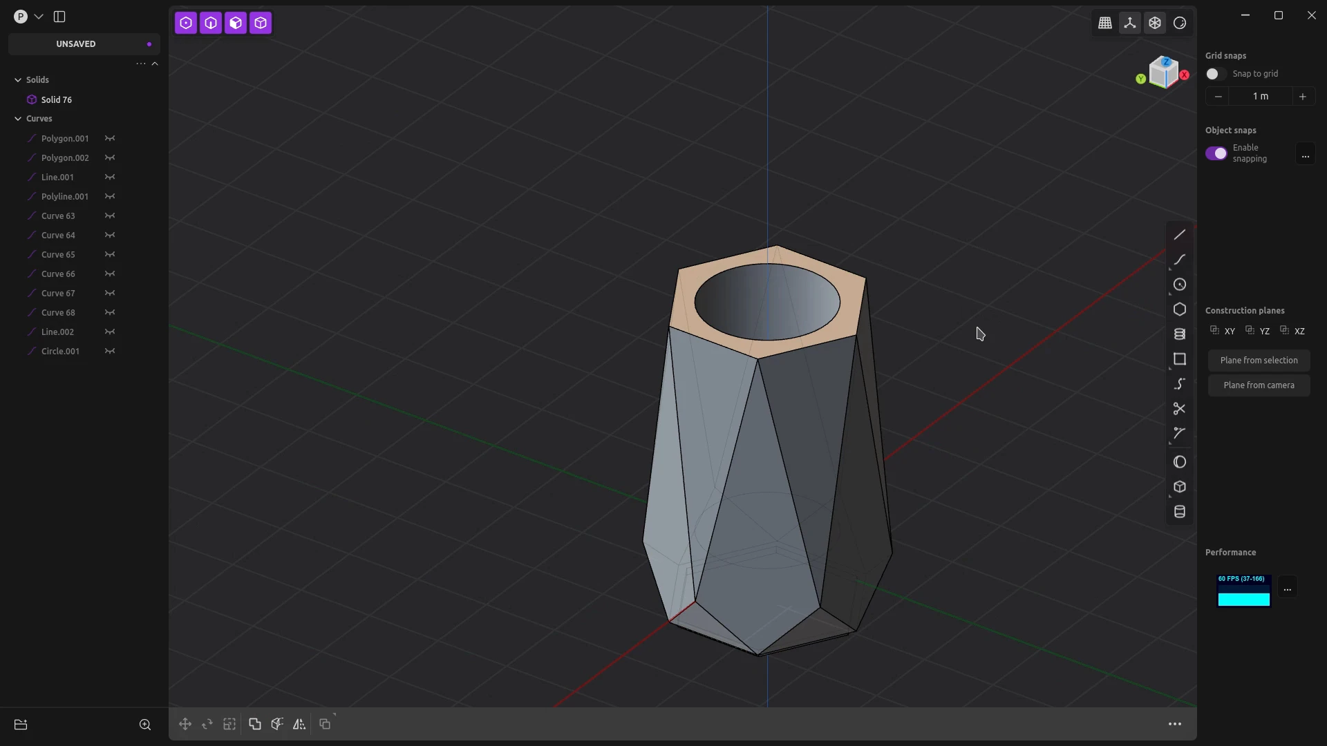
Task: Open outliner options ellipsis
Action: coord(141,64)
